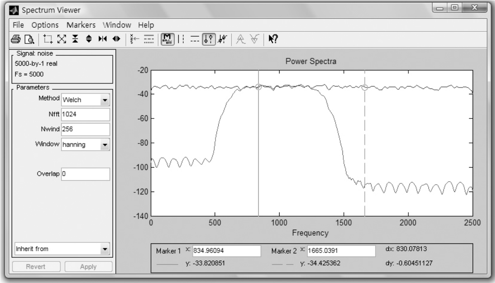Screen dimensions: 495x283
Task: Open the Options menu
Action: click(x=45, y=25)
